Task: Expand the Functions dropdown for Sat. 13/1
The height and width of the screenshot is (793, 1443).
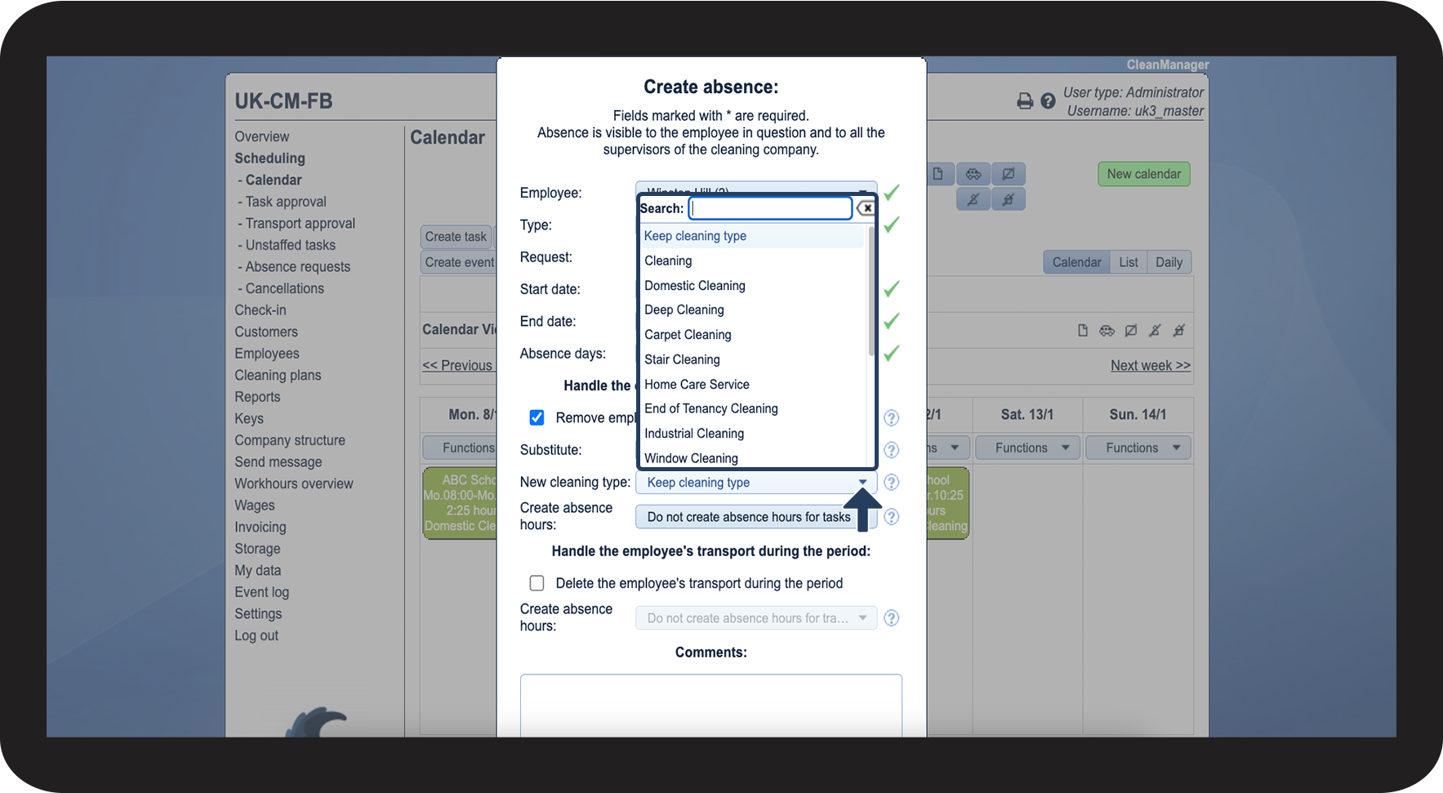Action: pos(1027,448)
